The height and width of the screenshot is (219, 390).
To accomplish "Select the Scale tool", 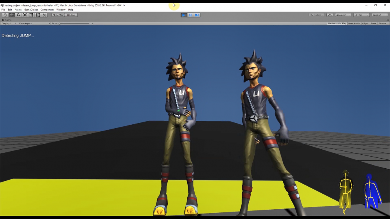I will click(25, 15).
